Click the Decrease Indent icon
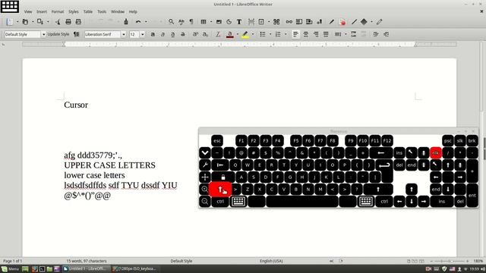 tap(387, 34)
